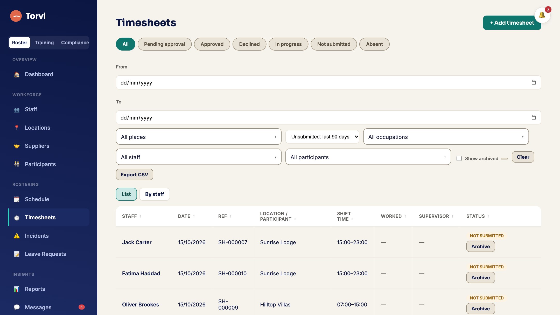The height and width of the screenshot is (315, 560).
Task: Click the Dashboard house icon
Action: [17, 75]
